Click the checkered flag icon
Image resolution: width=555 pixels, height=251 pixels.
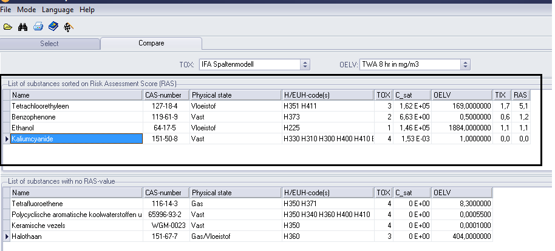pyautogui.click(x=69, y=27)
